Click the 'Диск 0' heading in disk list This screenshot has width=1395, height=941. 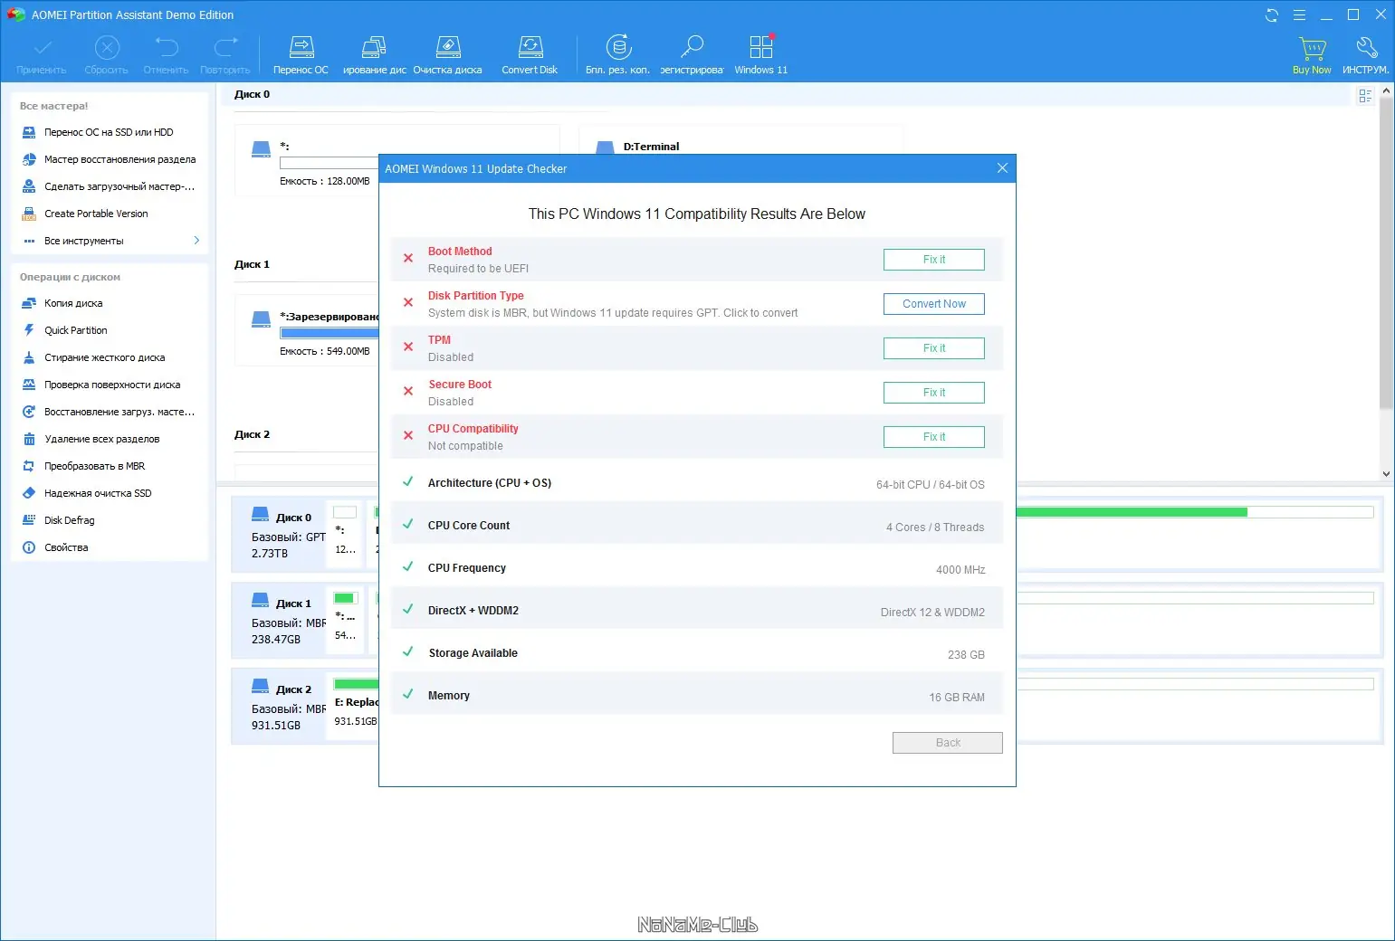coord(252,94)
